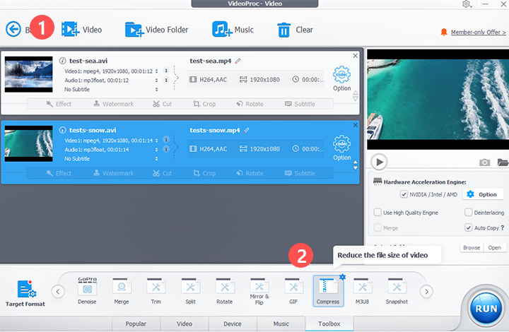509x332 pixels.
Task: Rotate the tests-snow.avi video
Action: [x=250, y=173]
